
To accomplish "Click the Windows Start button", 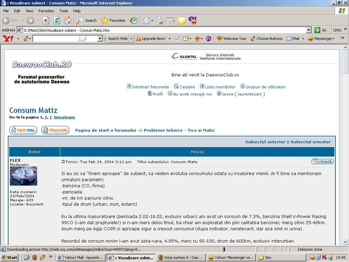I will 10,258.
